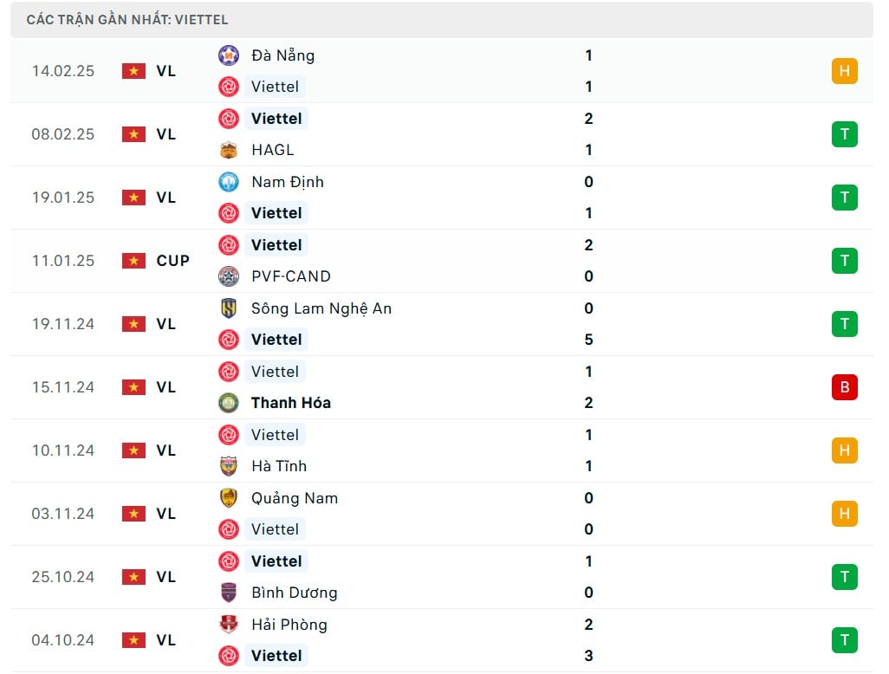889x674 pixels.
Task: Select the CUP competition label
Action: pos(173,261)
